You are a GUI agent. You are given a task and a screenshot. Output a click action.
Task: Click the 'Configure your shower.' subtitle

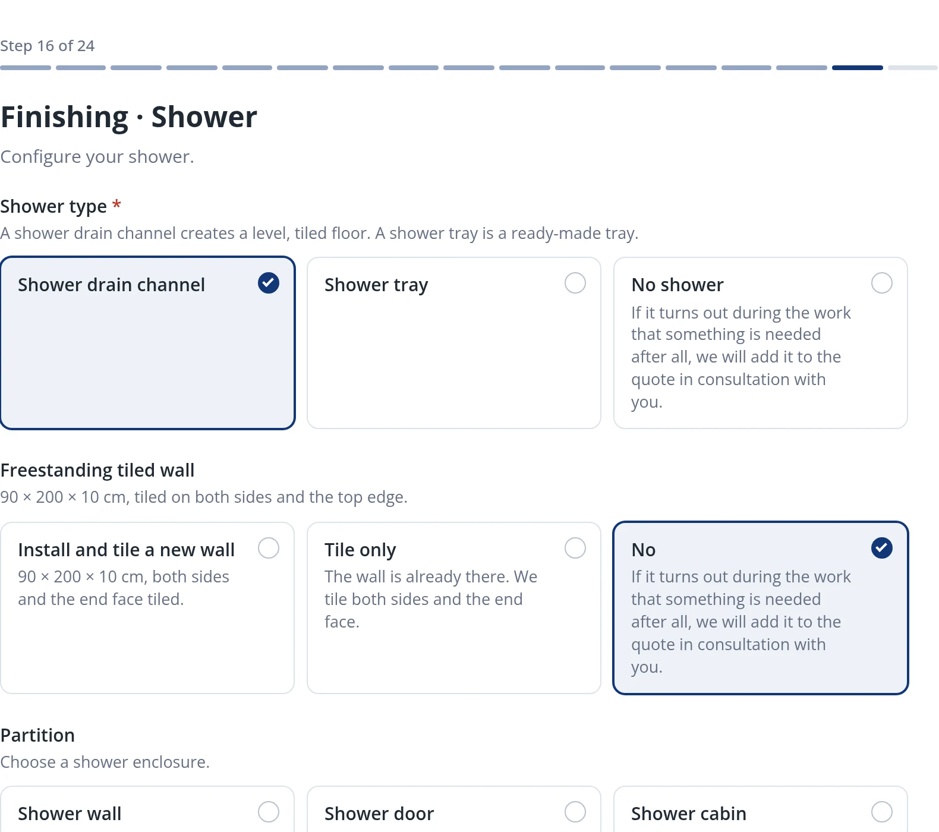97,157
